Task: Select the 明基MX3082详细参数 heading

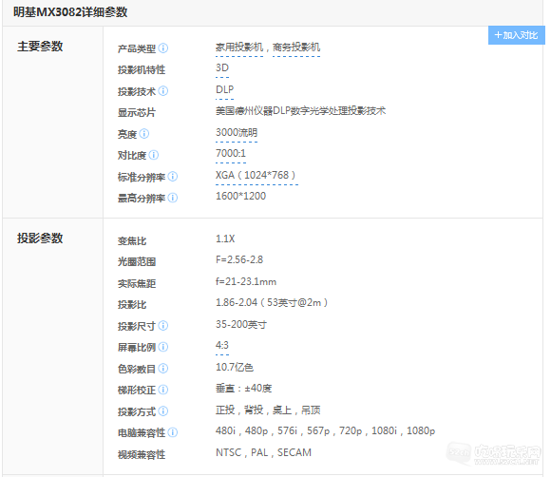Action: pos(70,12)
